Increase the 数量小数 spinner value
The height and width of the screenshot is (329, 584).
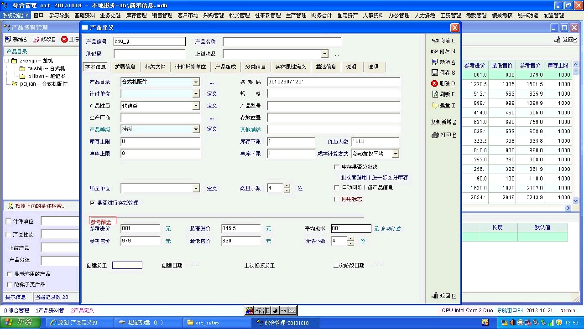(x=287, y=185)
